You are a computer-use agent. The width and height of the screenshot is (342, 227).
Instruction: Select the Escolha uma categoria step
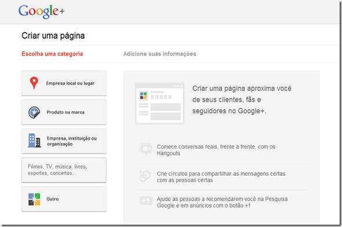(x=52, y=54)
